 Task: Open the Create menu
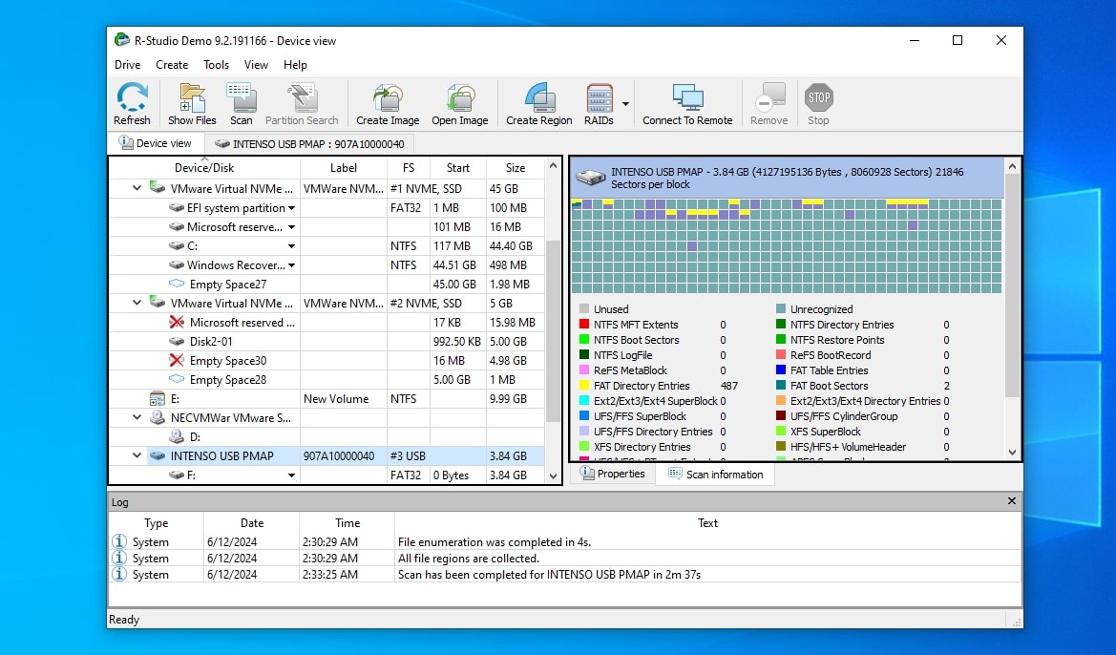[x=172, y=65]
